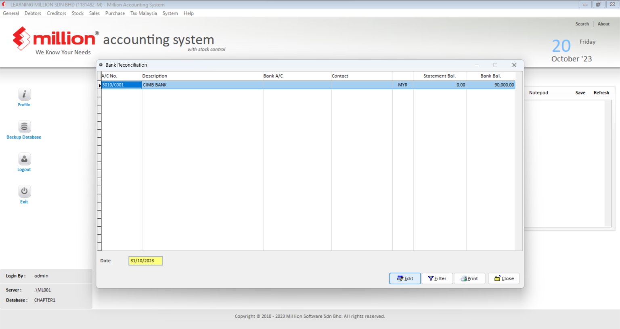The width and height of the screenshot is (620, 329).
Task: Click the Search link at top right
Action: tap(582, 24)
